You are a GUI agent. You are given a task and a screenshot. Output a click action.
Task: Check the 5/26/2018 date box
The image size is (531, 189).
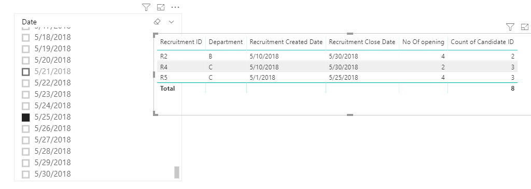pyautogui.click(x=26, y=128)
